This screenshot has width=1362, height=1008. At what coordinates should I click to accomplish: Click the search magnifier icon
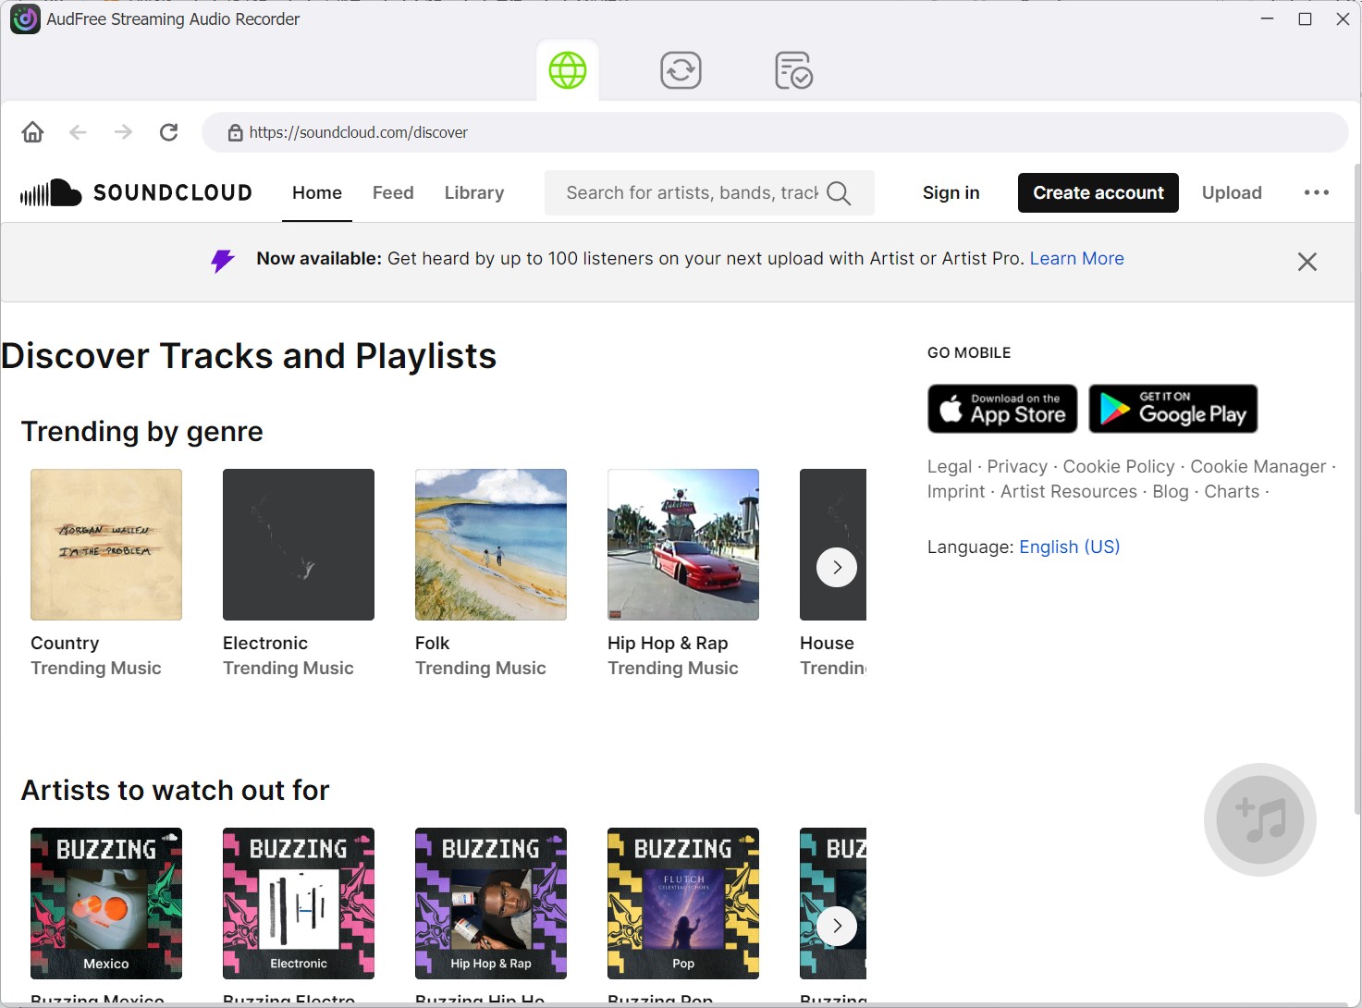[839, 192]
